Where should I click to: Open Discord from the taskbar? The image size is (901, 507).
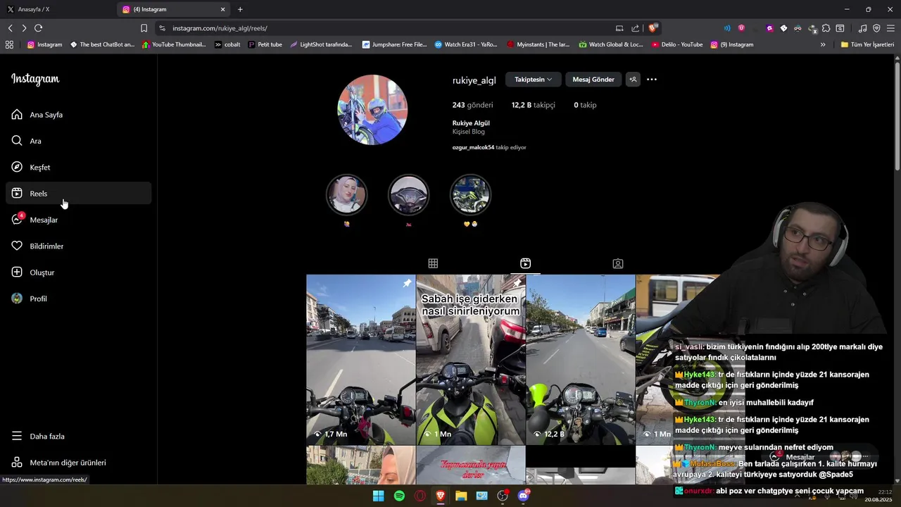point(523,496)
